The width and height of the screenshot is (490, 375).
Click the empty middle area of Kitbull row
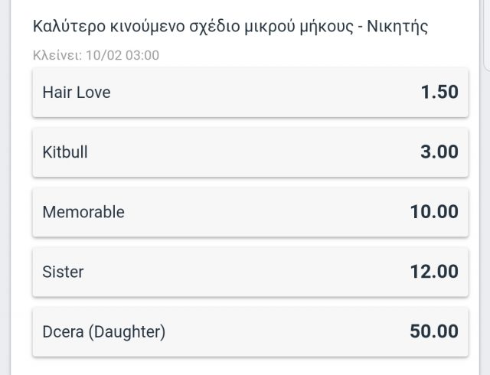(x=250, y=152)
